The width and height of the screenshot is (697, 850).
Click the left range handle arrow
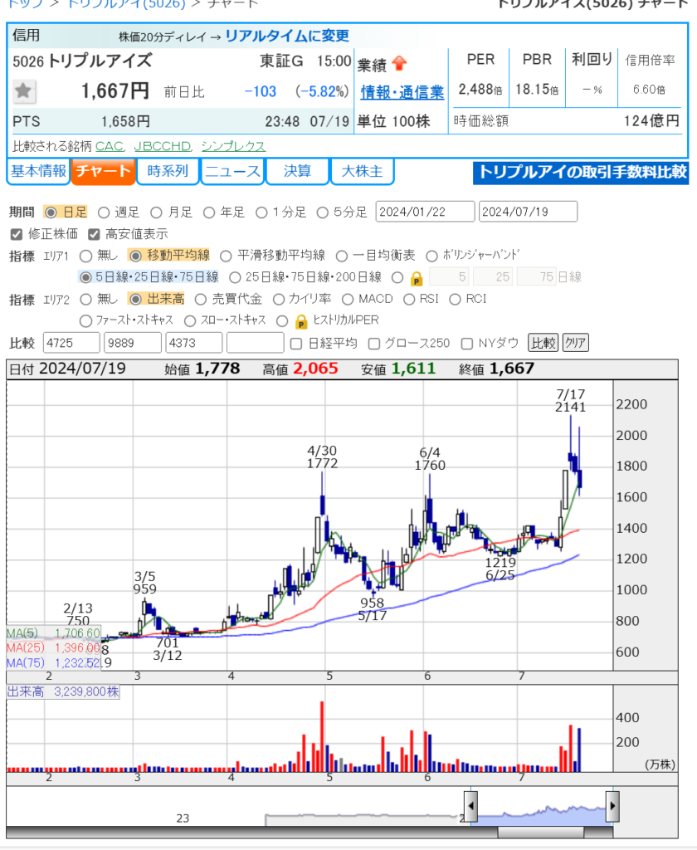(x=470, y=805)
